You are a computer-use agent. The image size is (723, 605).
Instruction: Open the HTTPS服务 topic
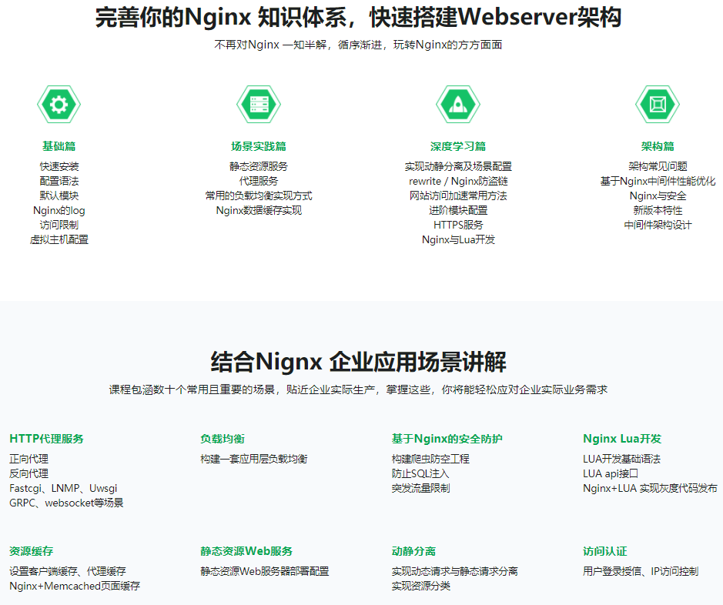coord(458,225)
